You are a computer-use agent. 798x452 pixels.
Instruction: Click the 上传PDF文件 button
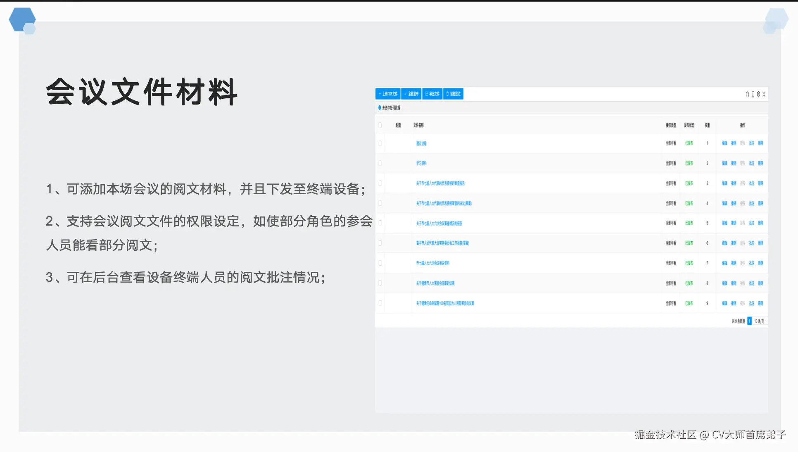click(387, 94)
